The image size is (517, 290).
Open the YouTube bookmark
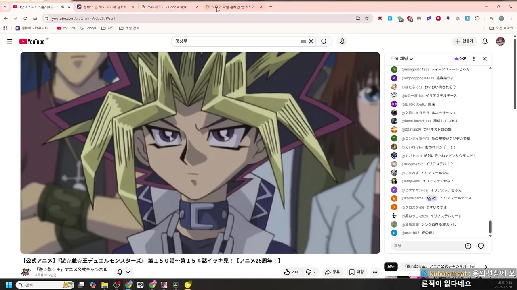[x=66, y=28]
